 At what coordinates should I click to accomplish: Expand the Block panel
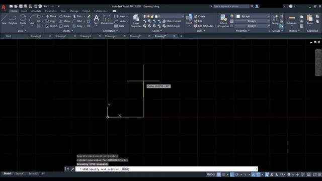point(201,31)
